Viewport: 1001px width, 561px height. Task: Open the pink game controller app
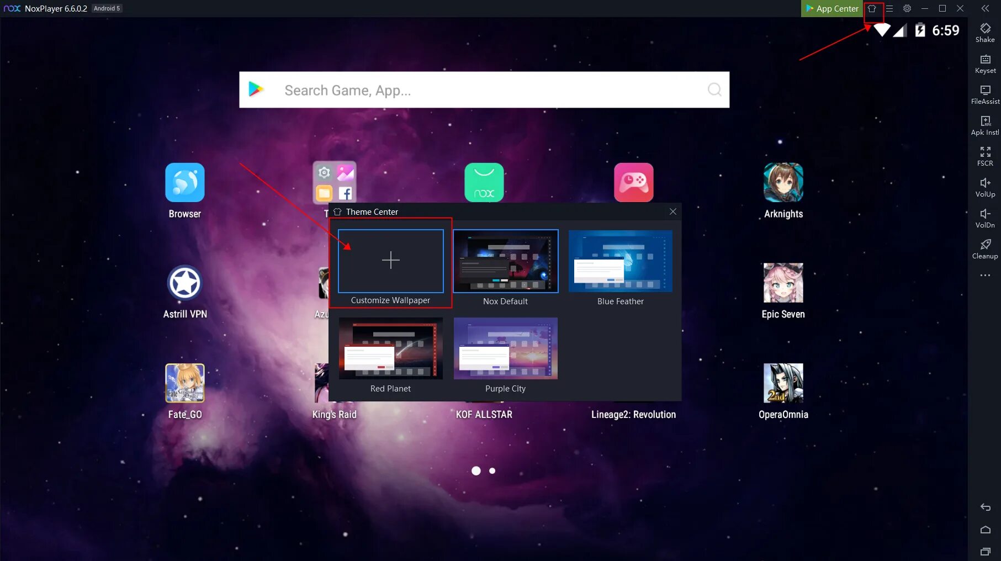coord(634,183)
